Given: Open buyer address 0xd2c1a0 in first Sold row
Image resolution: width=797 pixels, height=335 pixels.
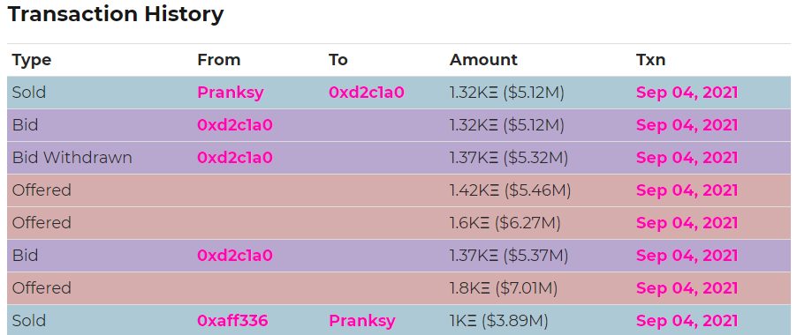Looking at the screenshot, I should 367,93.
